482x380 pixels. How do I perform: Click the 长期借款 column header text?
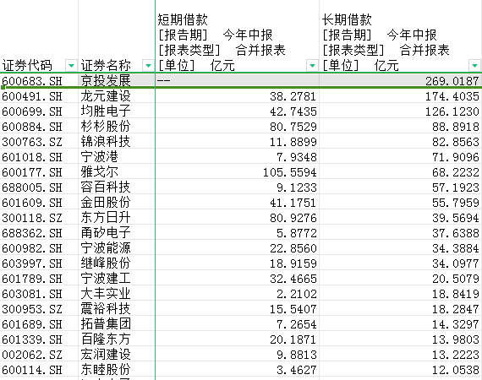pos(347,19)
